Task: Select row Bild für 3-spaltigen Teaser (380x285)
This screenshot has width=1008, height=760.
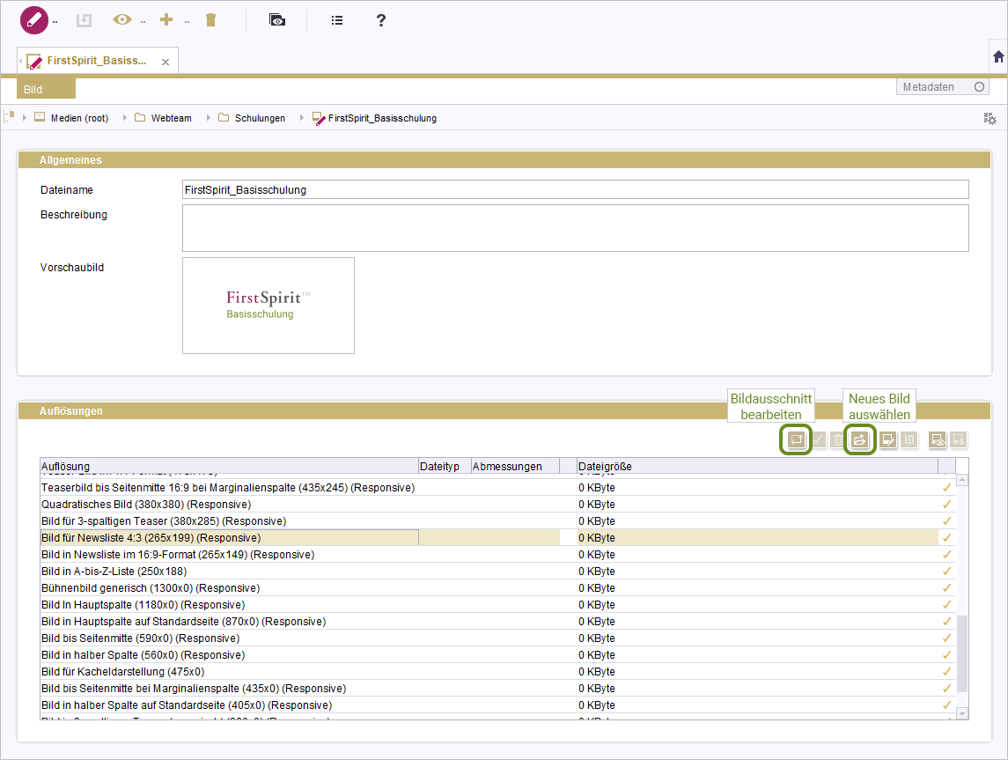Action: point(498,520)
